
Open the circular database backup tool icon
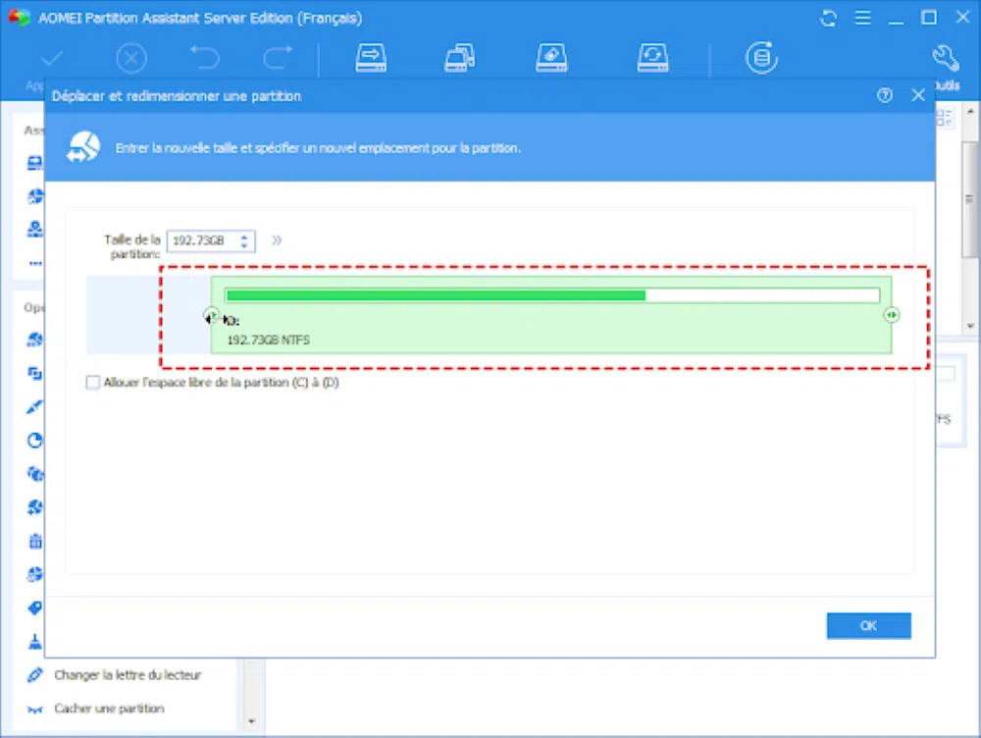761,58
